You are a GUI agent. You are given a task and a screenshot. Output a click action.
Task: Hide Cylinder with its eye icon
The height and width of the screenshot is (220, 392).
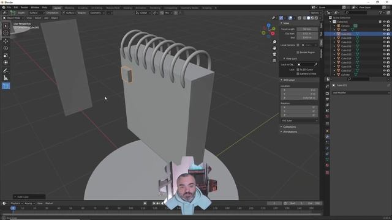tap(384, 75)
